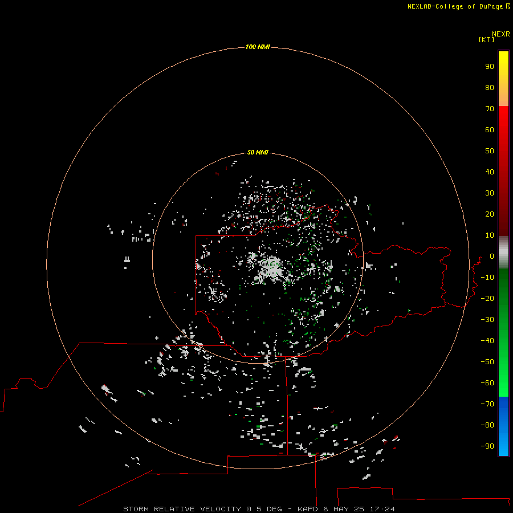The width and height of the screenshot is (513, 513).
Task: Click the KT units label above the color scale
Action: click(x=486, y=39)
